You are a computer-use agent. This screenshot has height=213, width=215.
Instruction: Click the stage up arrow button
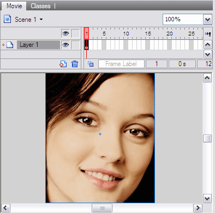(x=207, y=78)
